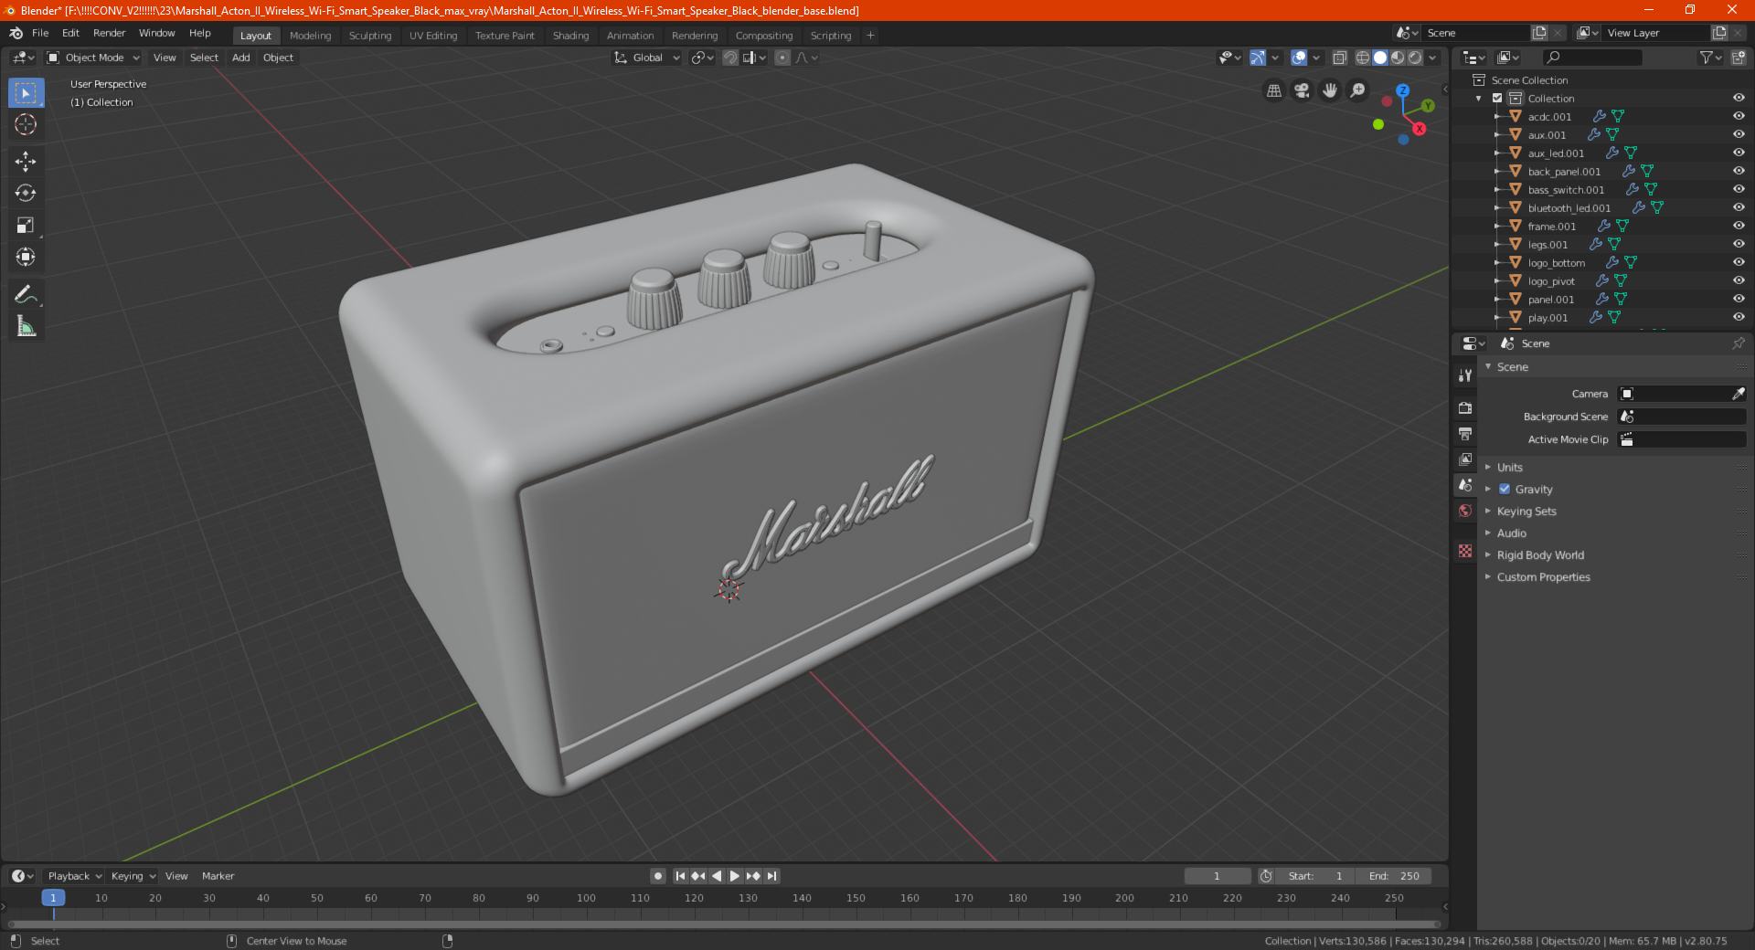Choose the Rotate tool
This screenshot has width=1755, height=950.
[26, 193]
